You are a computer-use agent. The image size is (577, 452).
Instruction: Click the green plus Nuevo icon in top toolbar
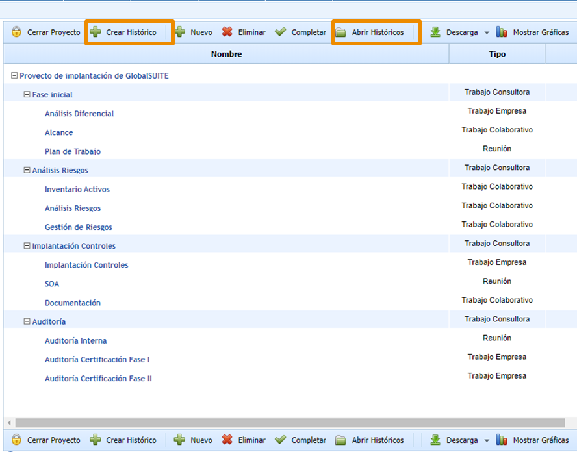tap(180, 32)
